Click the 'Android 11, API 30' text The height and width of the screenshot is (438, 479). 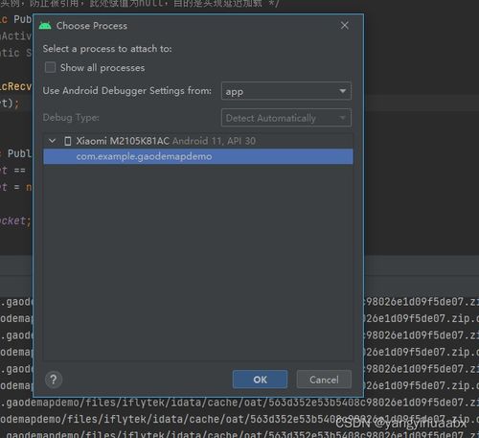(x=215, y=141)
